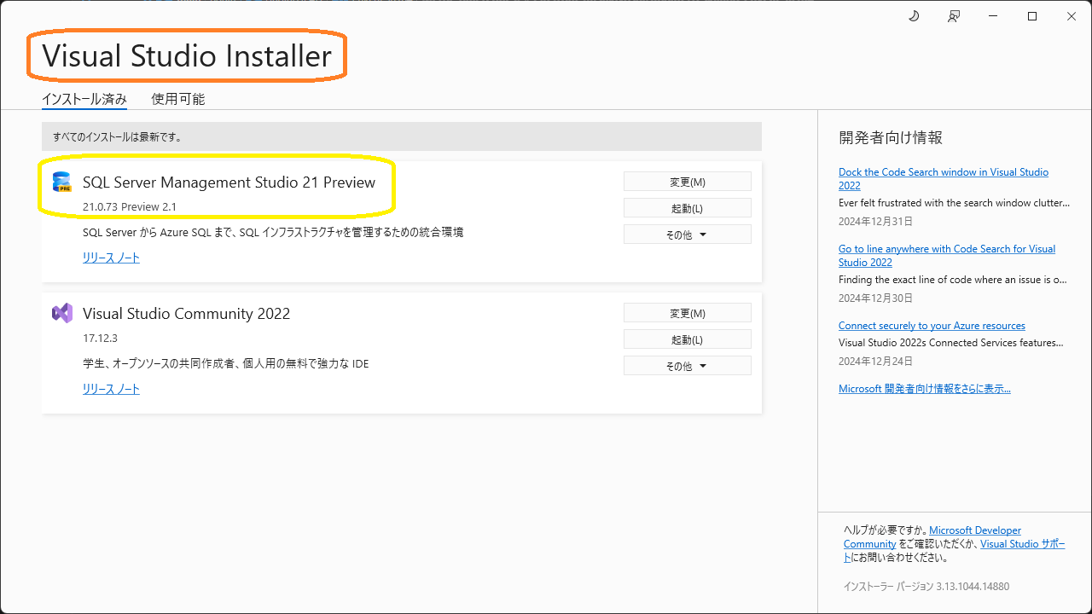Screen dimensions: 1092x614
Task: Click 'Finding the exact line of code' snippet
Action: tap(953, 280)
